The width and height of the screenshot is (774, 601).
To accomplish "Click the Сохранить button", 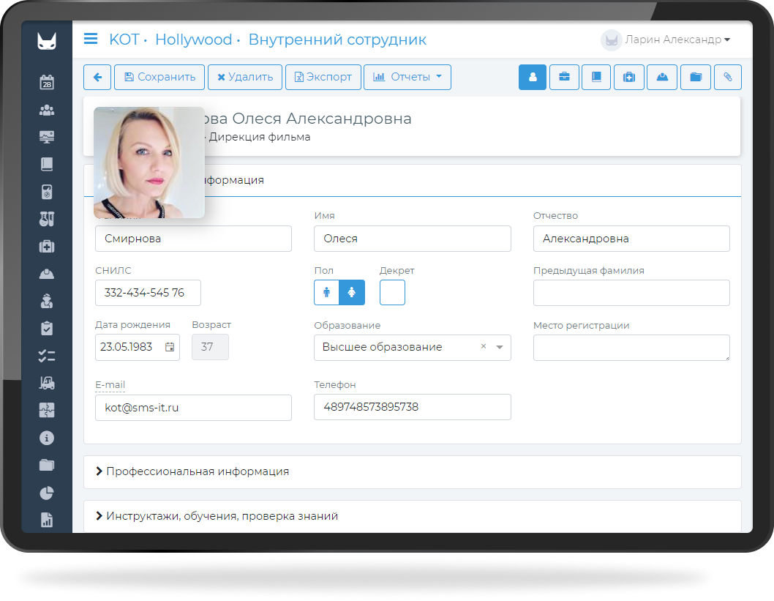I will click(x=159, y=77).
